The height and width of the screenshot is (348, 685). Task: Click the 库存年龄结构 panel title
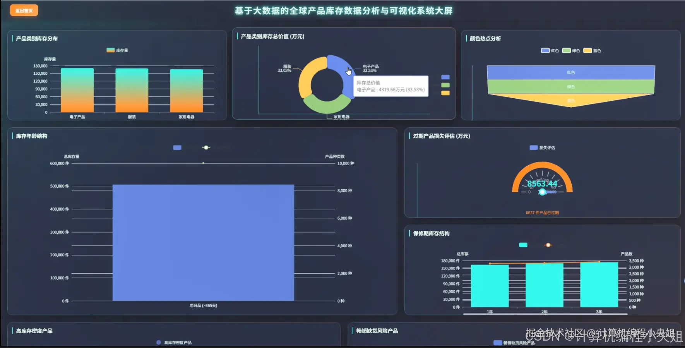tap(32, 136)
